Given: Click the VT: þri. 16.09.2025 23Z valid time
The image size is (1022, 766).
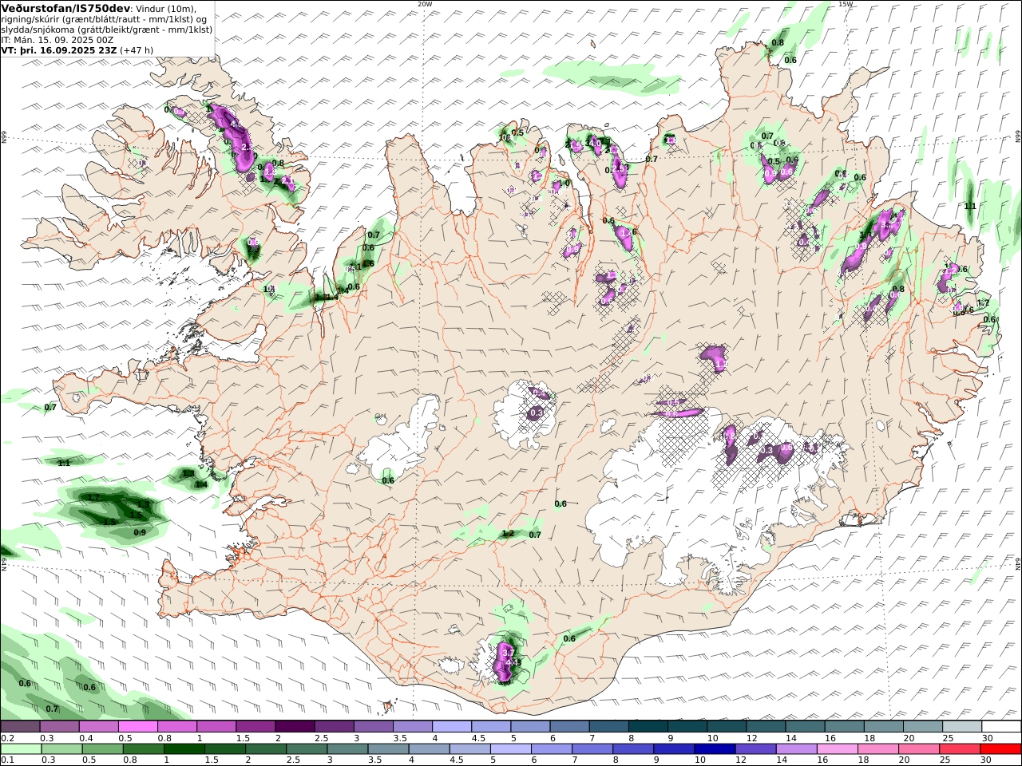Looking at the screenshot, I should (x=59, y=49).
